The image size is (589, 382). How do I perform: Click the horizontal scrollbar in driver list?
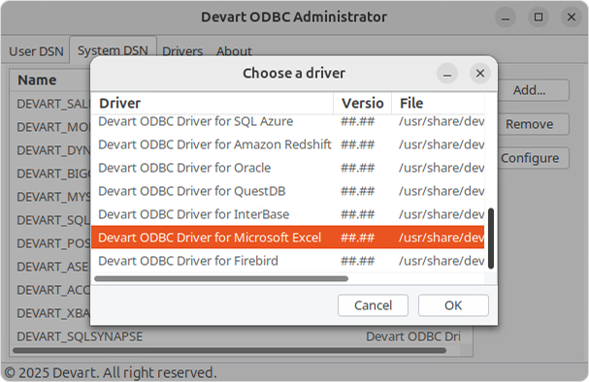(x=221, y=278)
